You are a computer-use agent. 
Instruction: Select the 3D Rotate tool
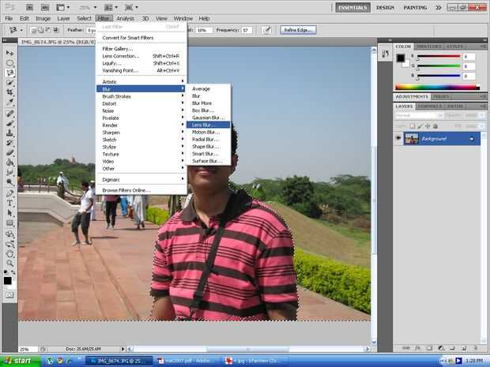pyautogui.click(x=9, y=234)
